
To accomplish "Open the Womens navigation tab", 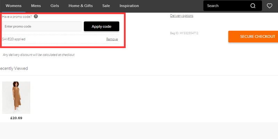I will 14,6.
